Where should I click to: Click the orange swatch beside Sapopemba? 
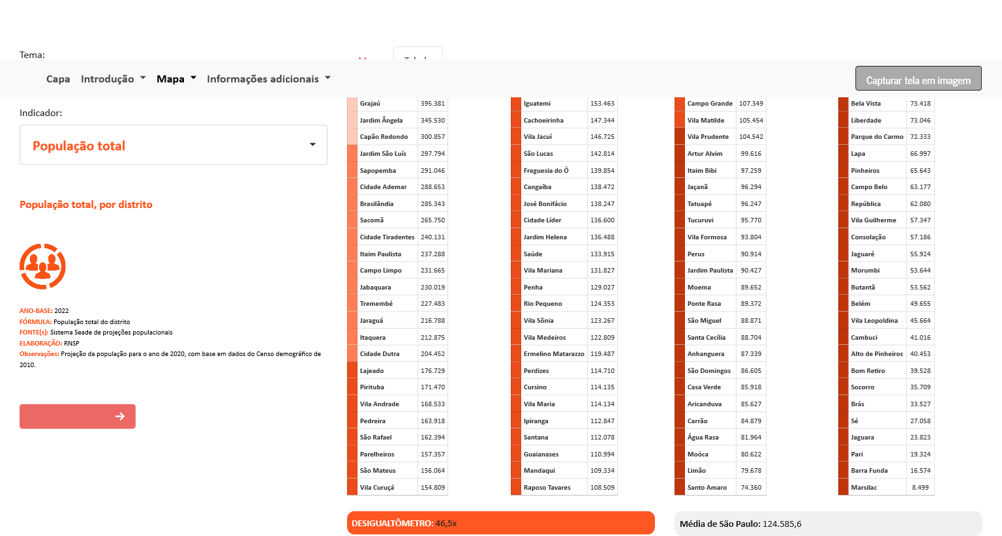(x=352, y=171)
